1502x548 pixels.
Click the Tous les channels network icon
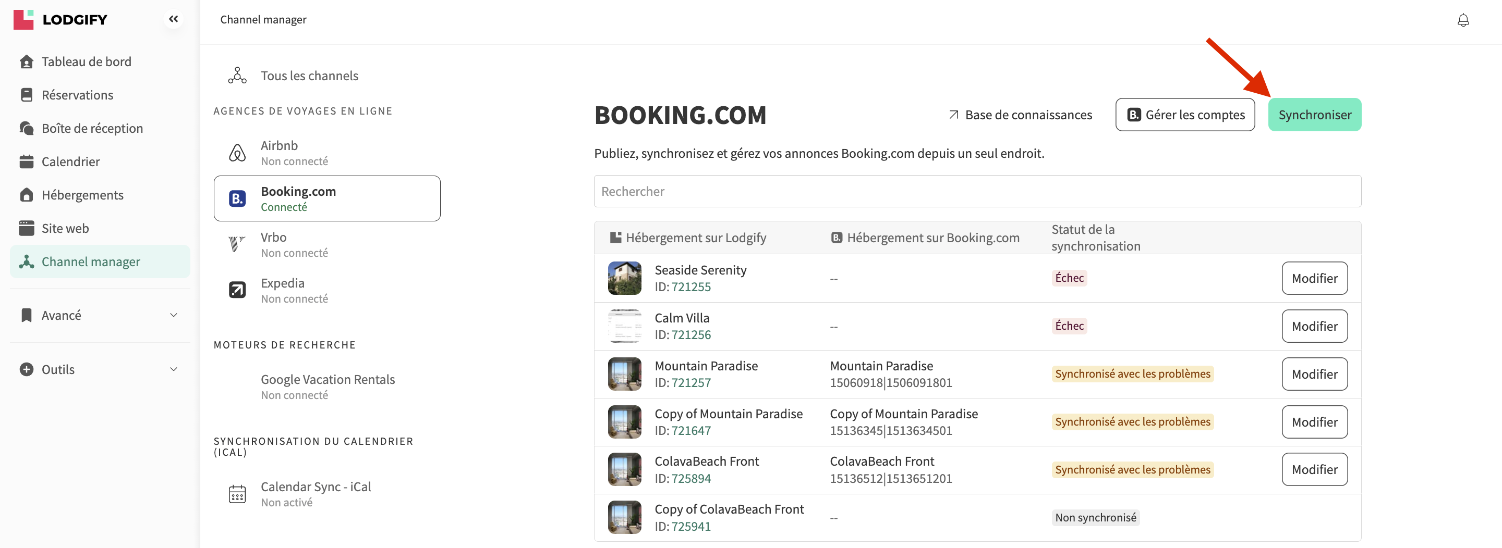pos(237,76)
